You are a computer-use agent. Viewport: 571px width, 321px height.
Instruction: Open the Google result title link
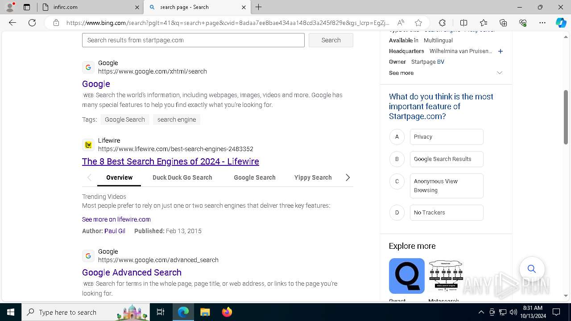96,84
